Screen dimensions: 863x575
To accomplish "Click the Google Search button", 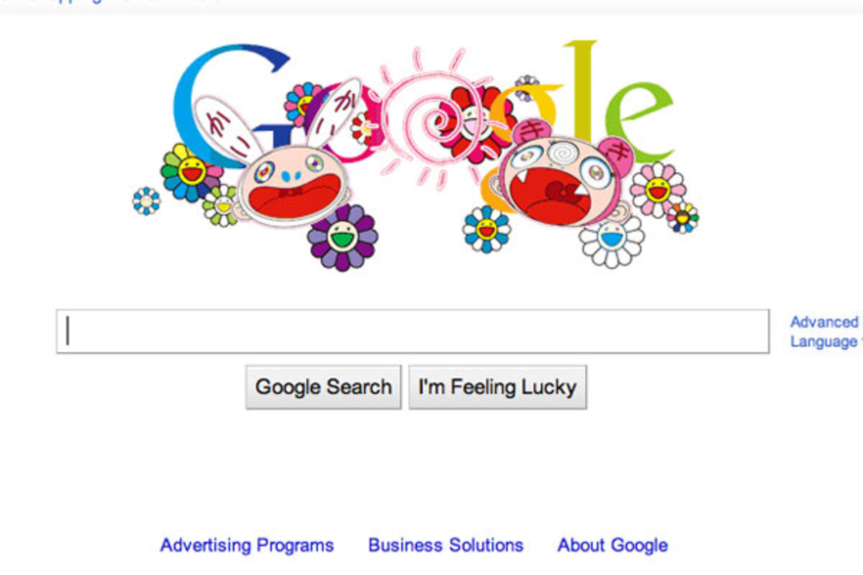I will tap(324, 387).
